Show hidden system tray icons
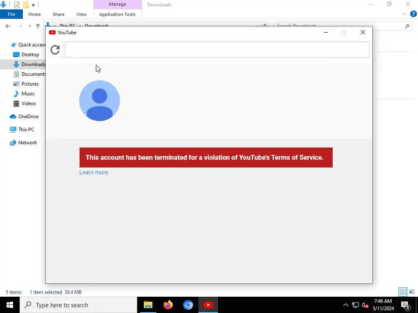 coord(345,305)
